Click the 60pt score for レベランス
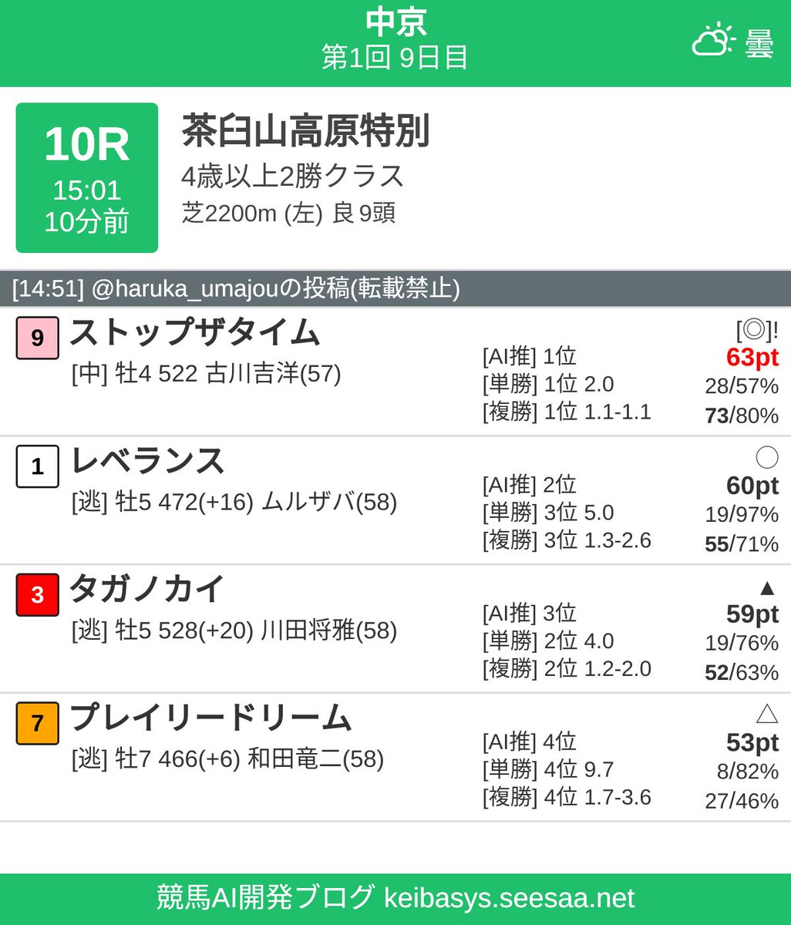The width and height of the screenshot is (791, 925). 752,486
